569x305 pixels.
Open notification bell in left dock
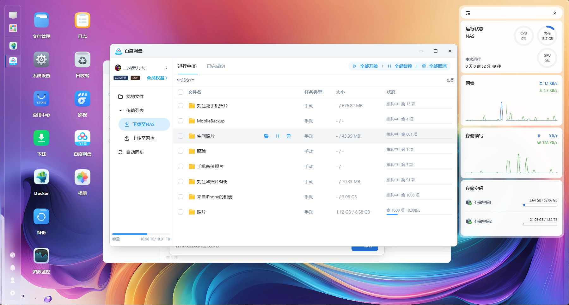click(13, 268)
